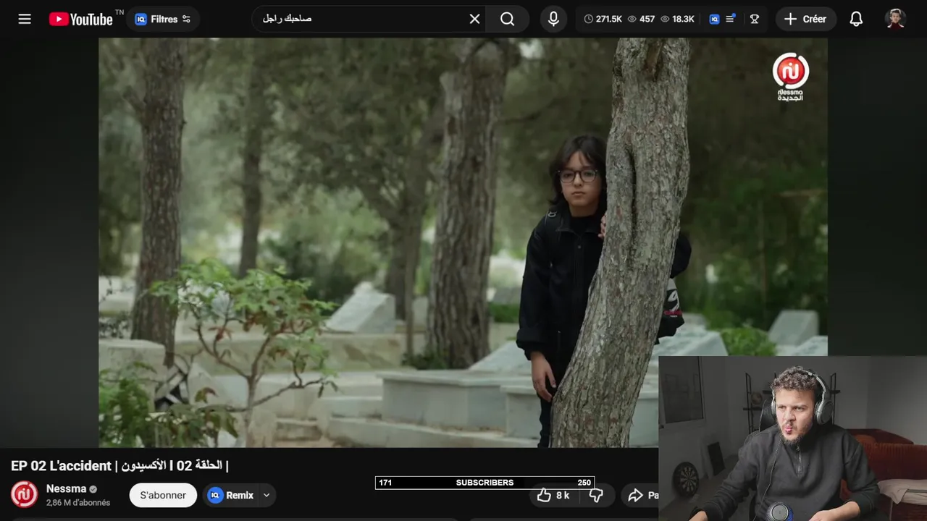This screenshot has width=927, height=521.
Task: Click the EP 02 L'accident video title
Action: point(119,465)
